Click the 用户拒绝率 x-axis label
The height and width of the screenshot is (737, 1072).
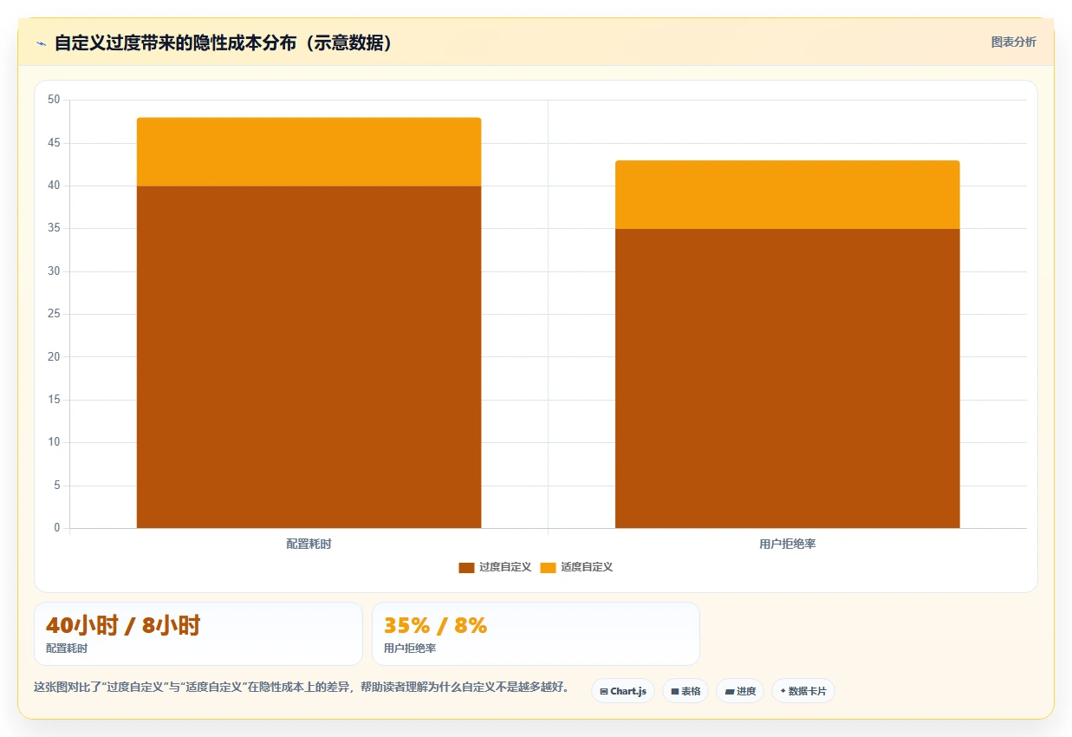(x=787, y=545)
